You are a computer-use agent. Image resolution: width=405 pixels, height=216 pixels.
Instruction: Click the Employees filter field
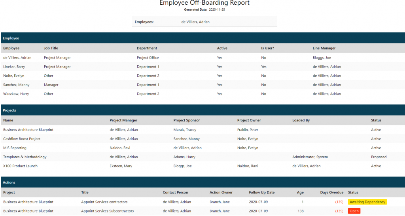coord(204,22)
